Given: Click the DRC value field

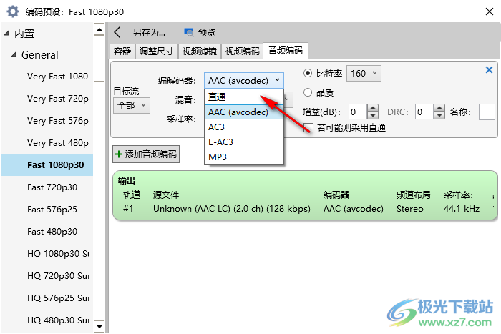Looking at the screenshot, I should [424, 112].
